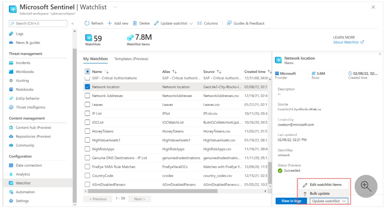384x210 pixels.
Task: Open About Watchlist link
Action: click(x=349, y=42)
